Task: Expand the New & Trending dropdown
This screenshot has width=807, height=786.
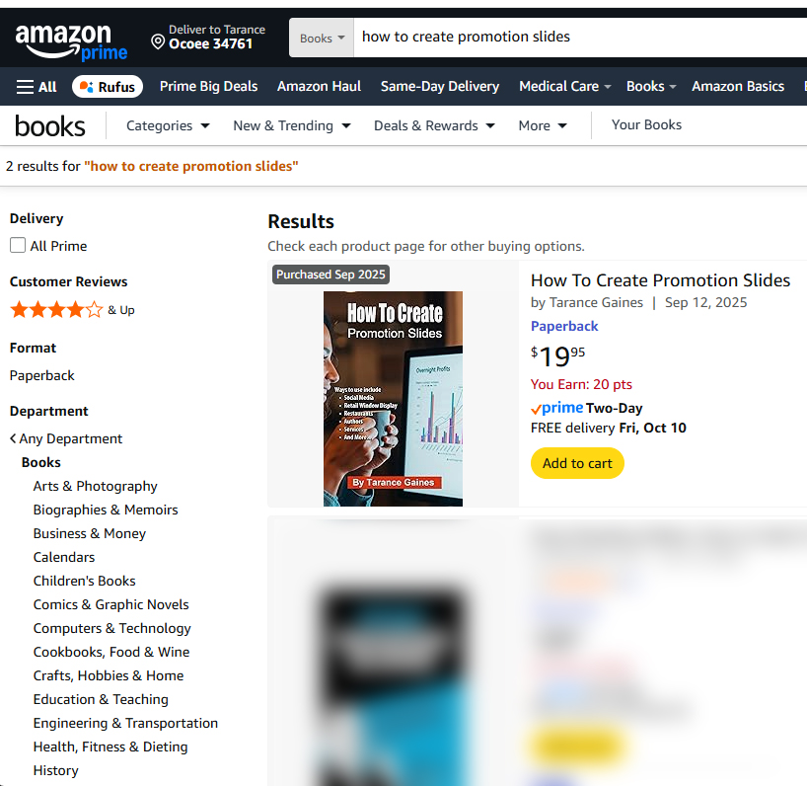Action: [292, 125]
